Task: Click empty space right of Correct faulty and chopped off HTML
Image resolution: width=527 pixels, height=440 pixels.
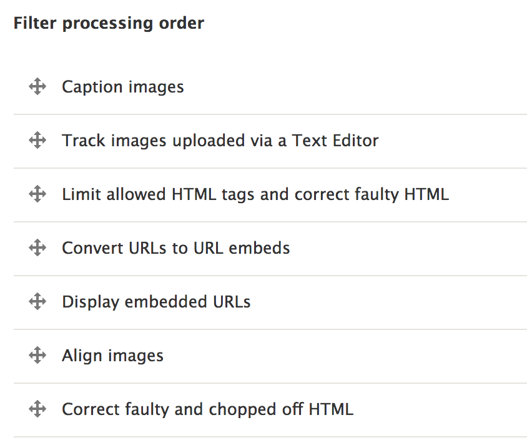Action: pos(440,409)
